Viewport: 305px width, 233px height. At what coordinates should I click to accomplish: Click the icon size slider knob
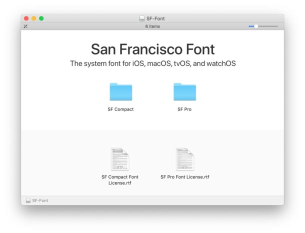point(256,26)
